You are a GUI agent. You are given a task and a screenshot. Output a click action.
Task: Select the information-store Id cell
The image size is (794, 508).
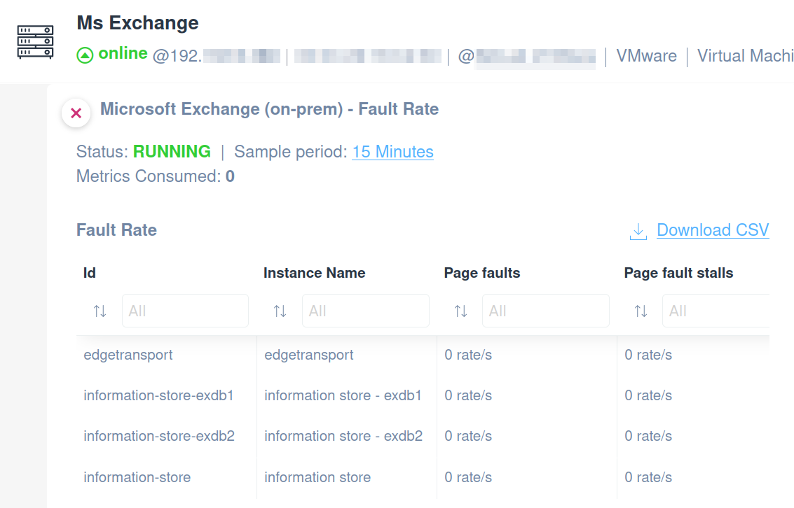coord(137,477)
